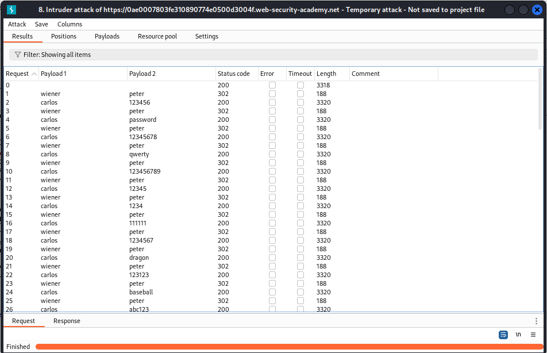Toggle Error checkbox in request 8 row
The width and height of the screenshot is (547, 353).
tap(272, 154)
